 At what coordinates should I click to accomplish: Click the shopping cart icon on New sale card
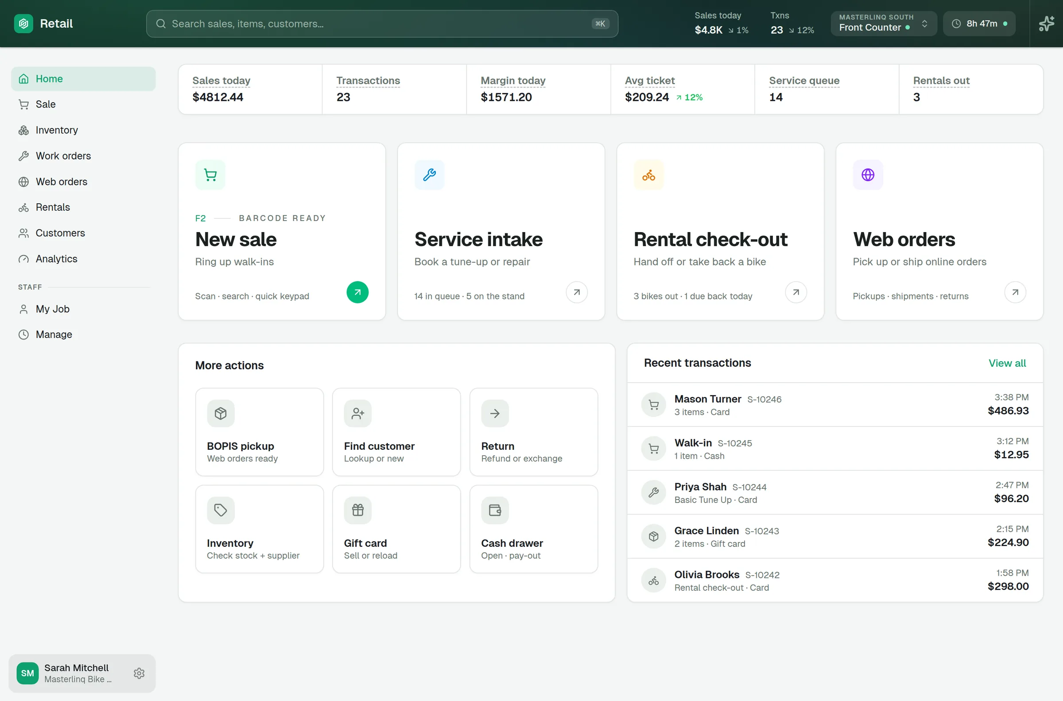[210, 175]
